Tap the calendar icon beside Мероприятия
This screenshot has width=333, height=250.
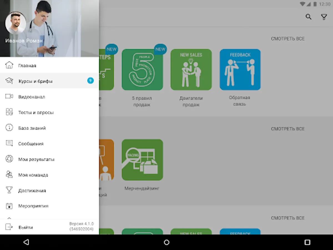tap(9, 206)
